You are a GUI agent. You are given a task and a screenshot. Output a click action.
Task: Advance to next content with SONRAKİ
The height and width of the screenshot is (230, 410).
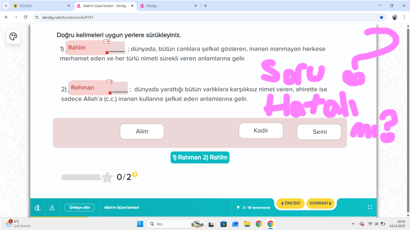click(x=320, y=203)
